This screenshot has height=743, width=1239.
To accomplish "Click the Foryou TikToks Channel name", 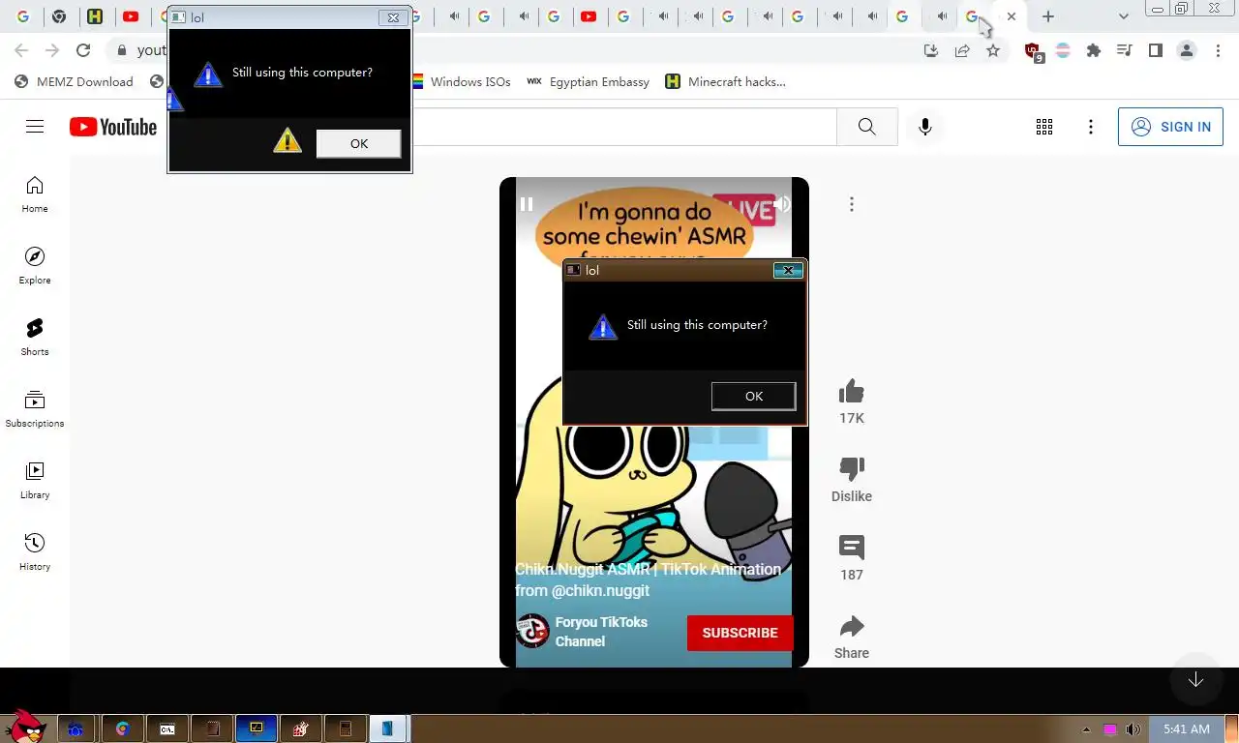I will tap(601, 632).
